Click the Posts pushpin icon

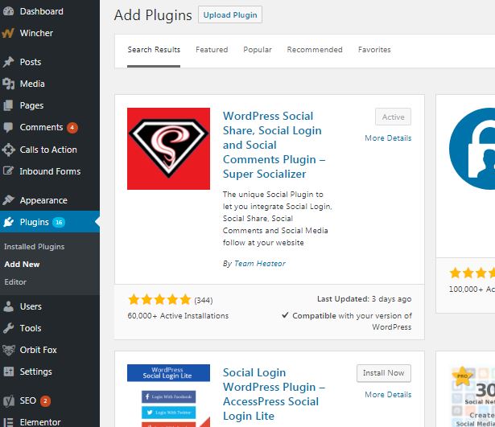9,62
